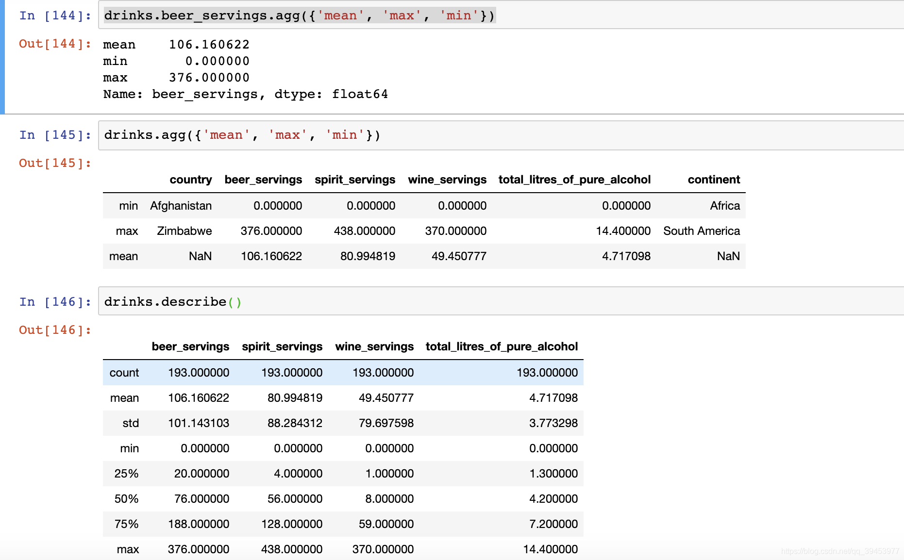904x560 pixels.
Task: Click the Africa cell in continent column
Action: tap(725, 206)
